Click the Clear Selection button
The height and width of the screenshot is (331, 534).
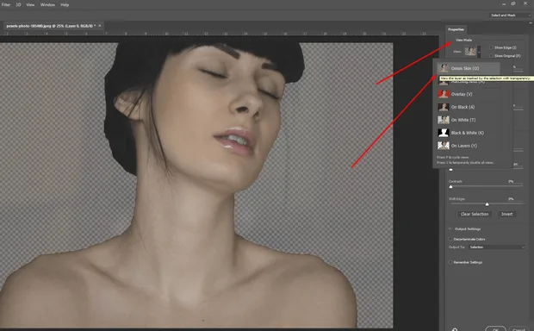475,214
